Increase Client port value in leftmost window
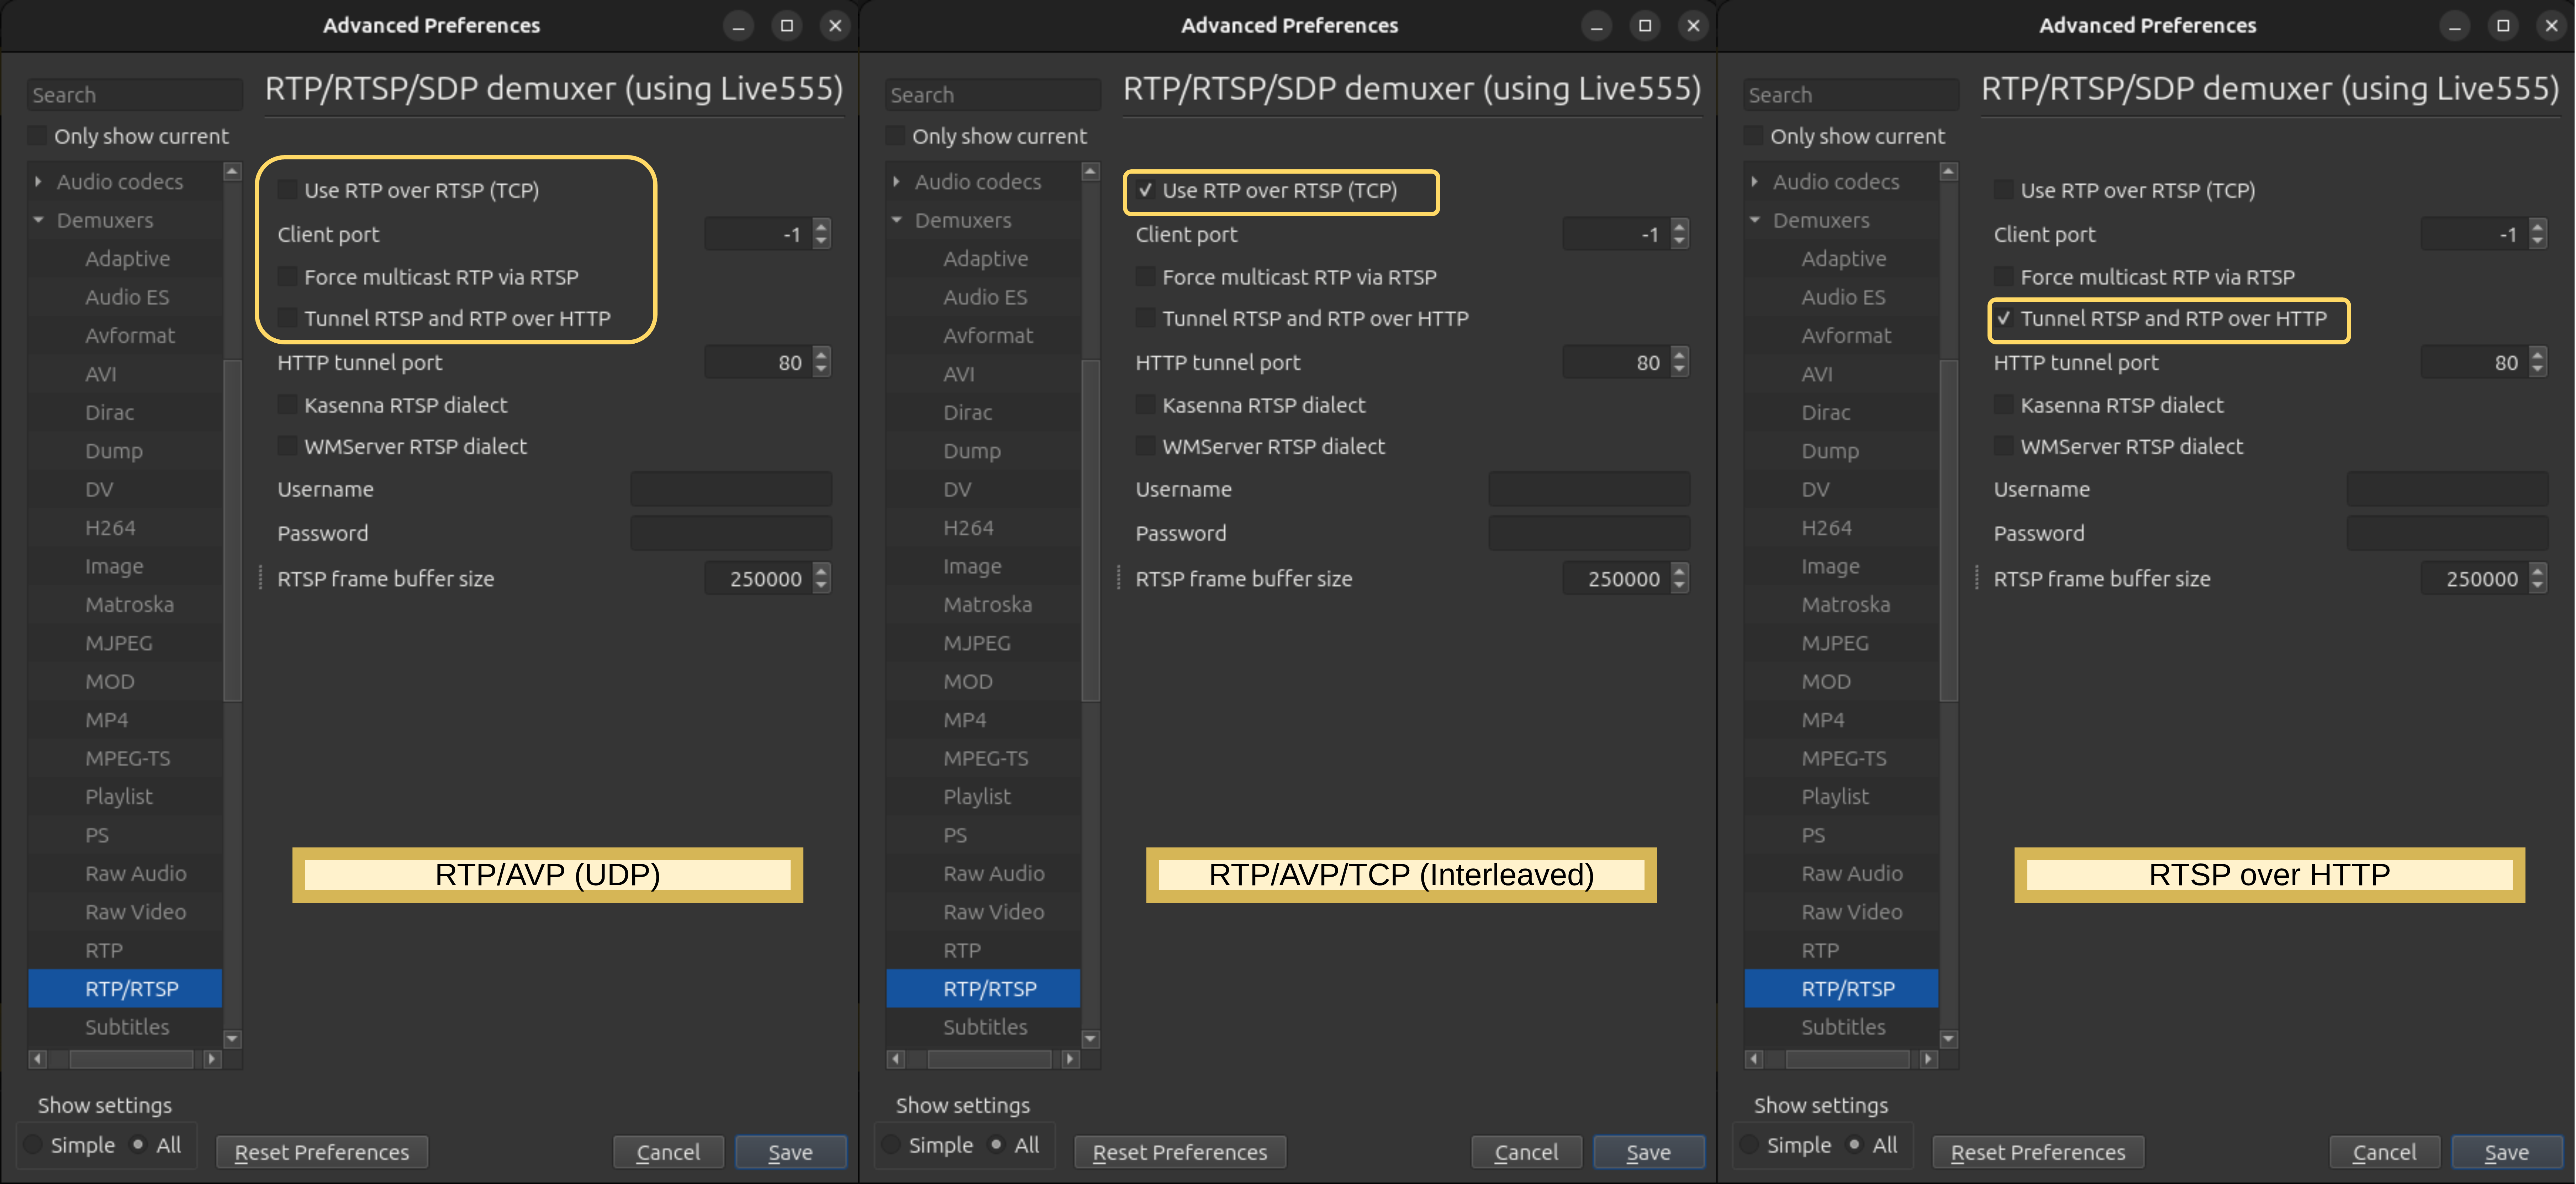 pos(821,227)
